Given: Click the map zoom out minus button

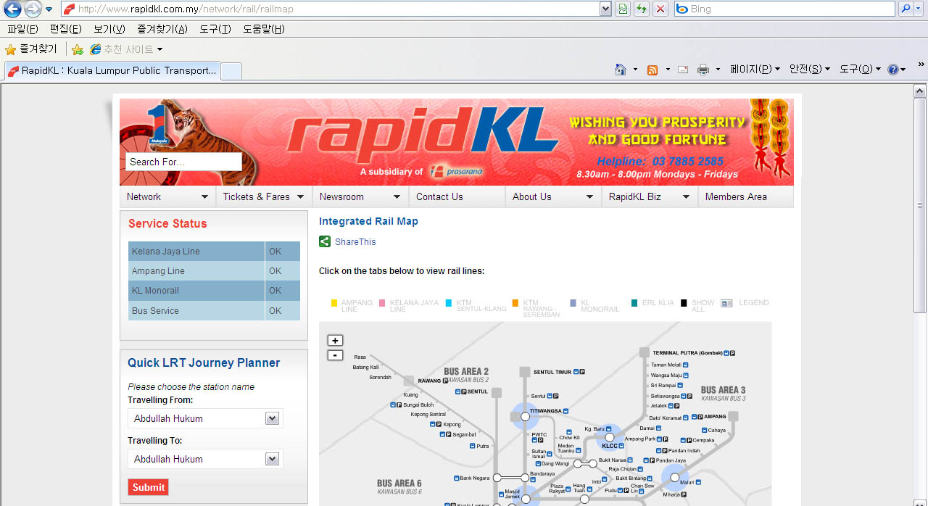Looking at the screenshot, I should point(335,355).
